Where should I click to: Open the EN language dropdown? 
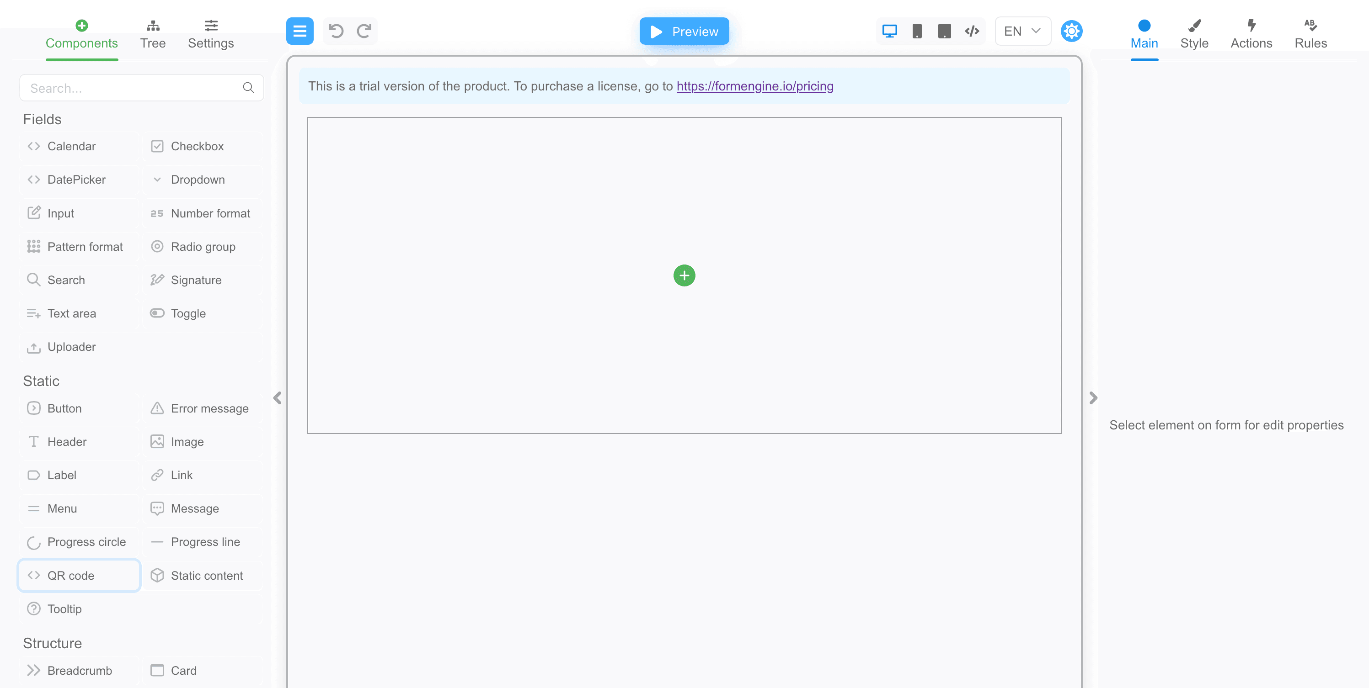pos(1021,31)
